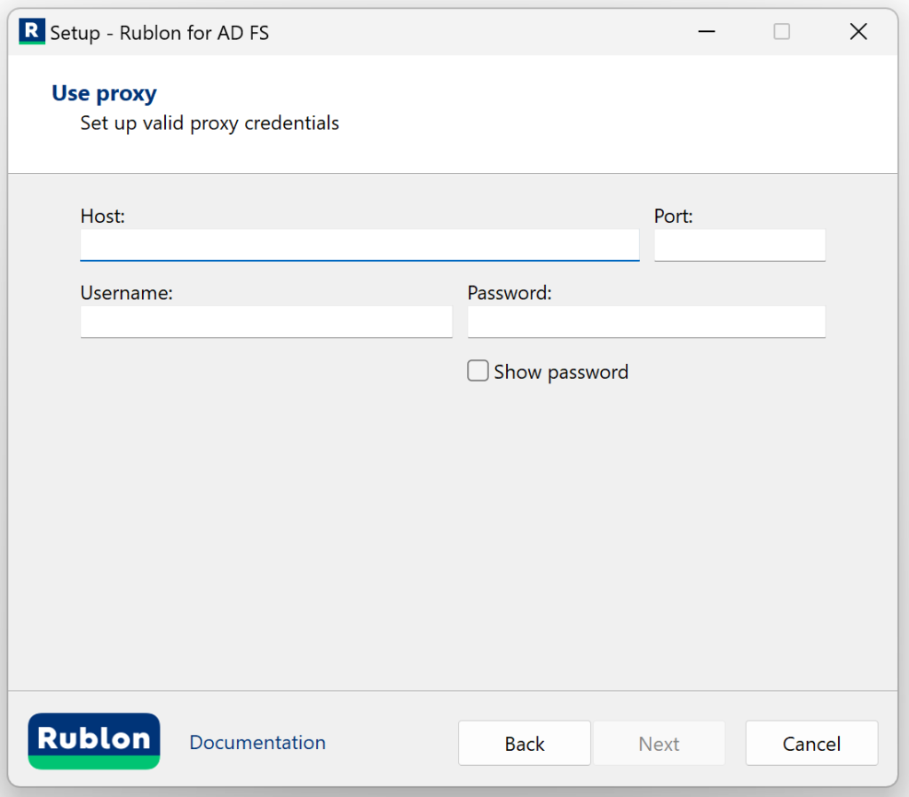This screenshot has width=909, height=797.
Task: Click the proxy credentials subtitle text
Action: click(x=209, y=123)
